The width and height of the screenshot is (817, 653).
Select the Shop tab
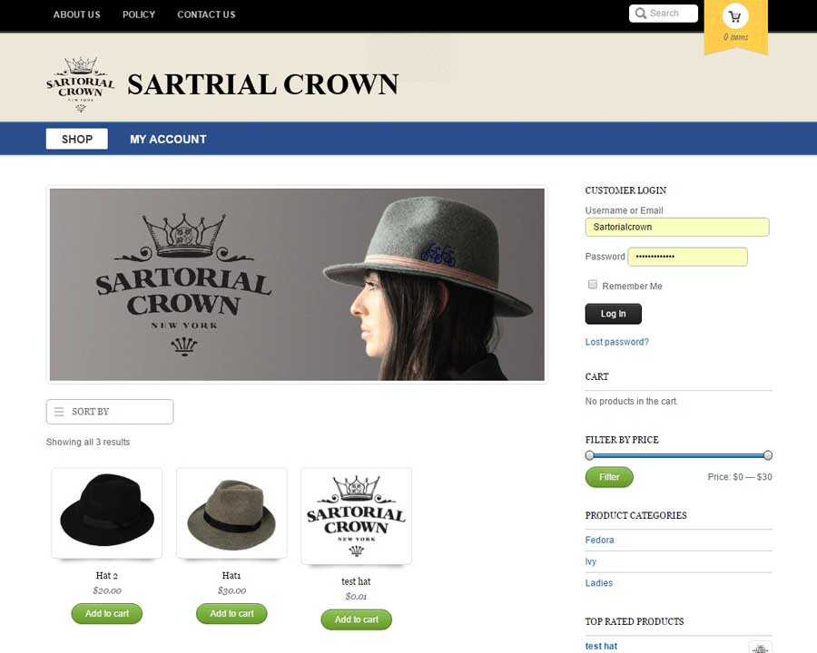coord(77,139)
